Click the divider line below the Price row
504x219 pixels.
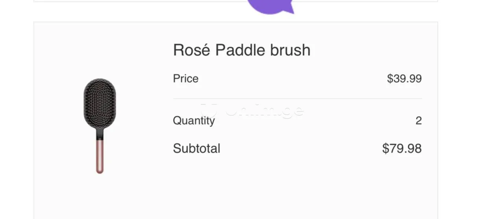(297, 99)
